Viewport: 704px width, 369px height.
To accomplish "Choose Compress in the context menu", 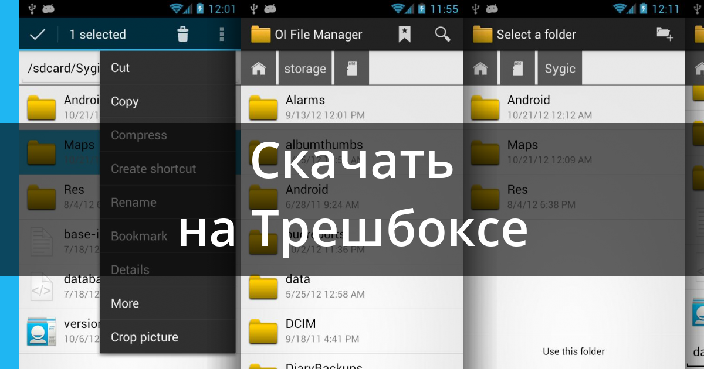I will tap(168, 135).
